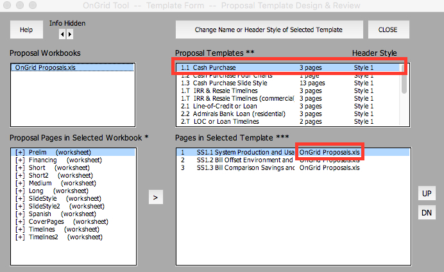Click the right arrow under Info Hidden
The image size is (444, 272).
coord(70,35)
